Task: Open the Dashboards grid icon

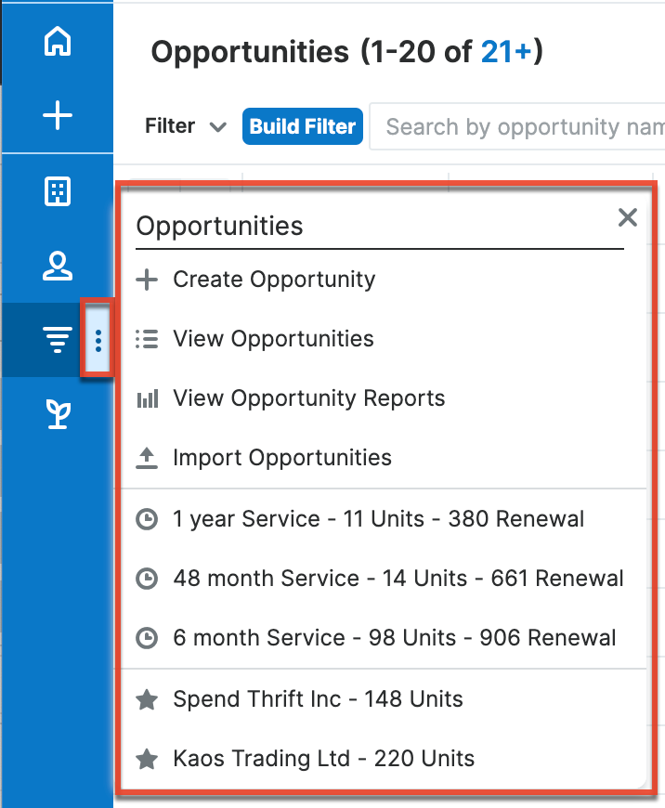Action: (58, 191)
